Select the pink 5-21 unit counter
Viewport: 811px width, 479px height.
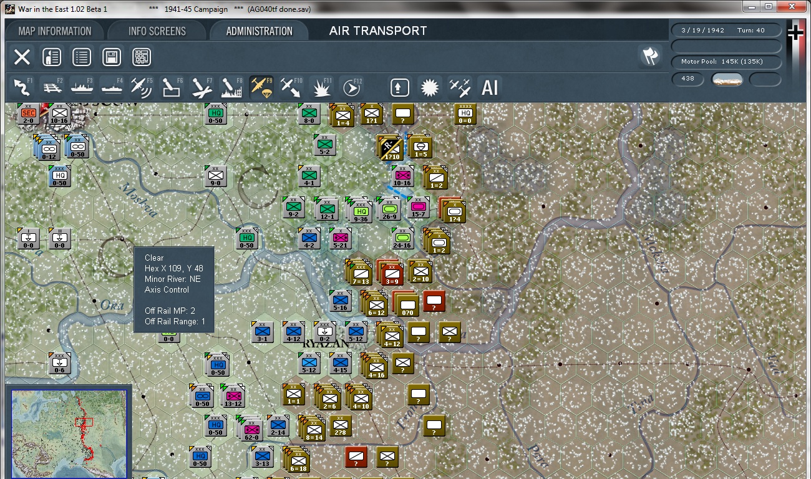click(x=340, y=238)
